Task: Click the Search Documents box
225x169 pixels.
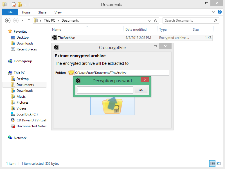Action: [188, 21]
